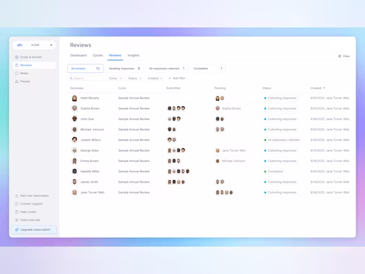Click Add filter button
This screenshot has height=274, width=365.
coord(176,79)
